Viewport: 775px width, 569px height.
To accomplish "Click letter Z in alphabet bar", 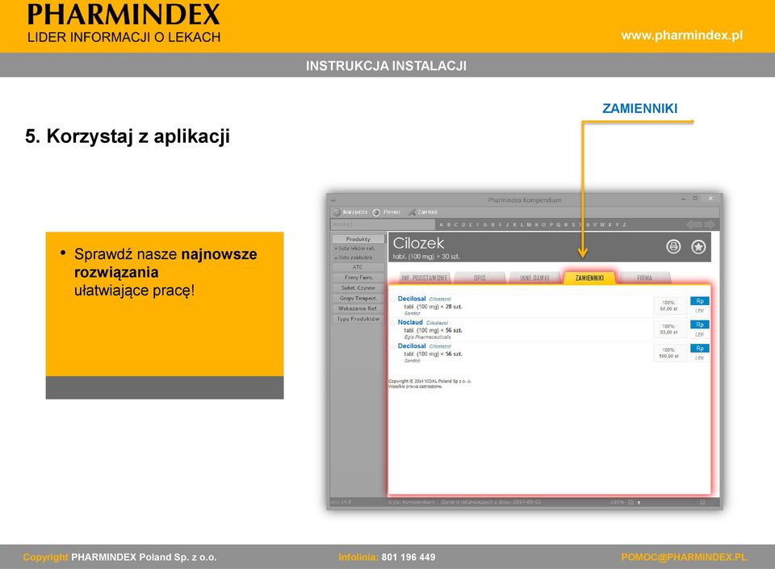I will tap(624, 224).
